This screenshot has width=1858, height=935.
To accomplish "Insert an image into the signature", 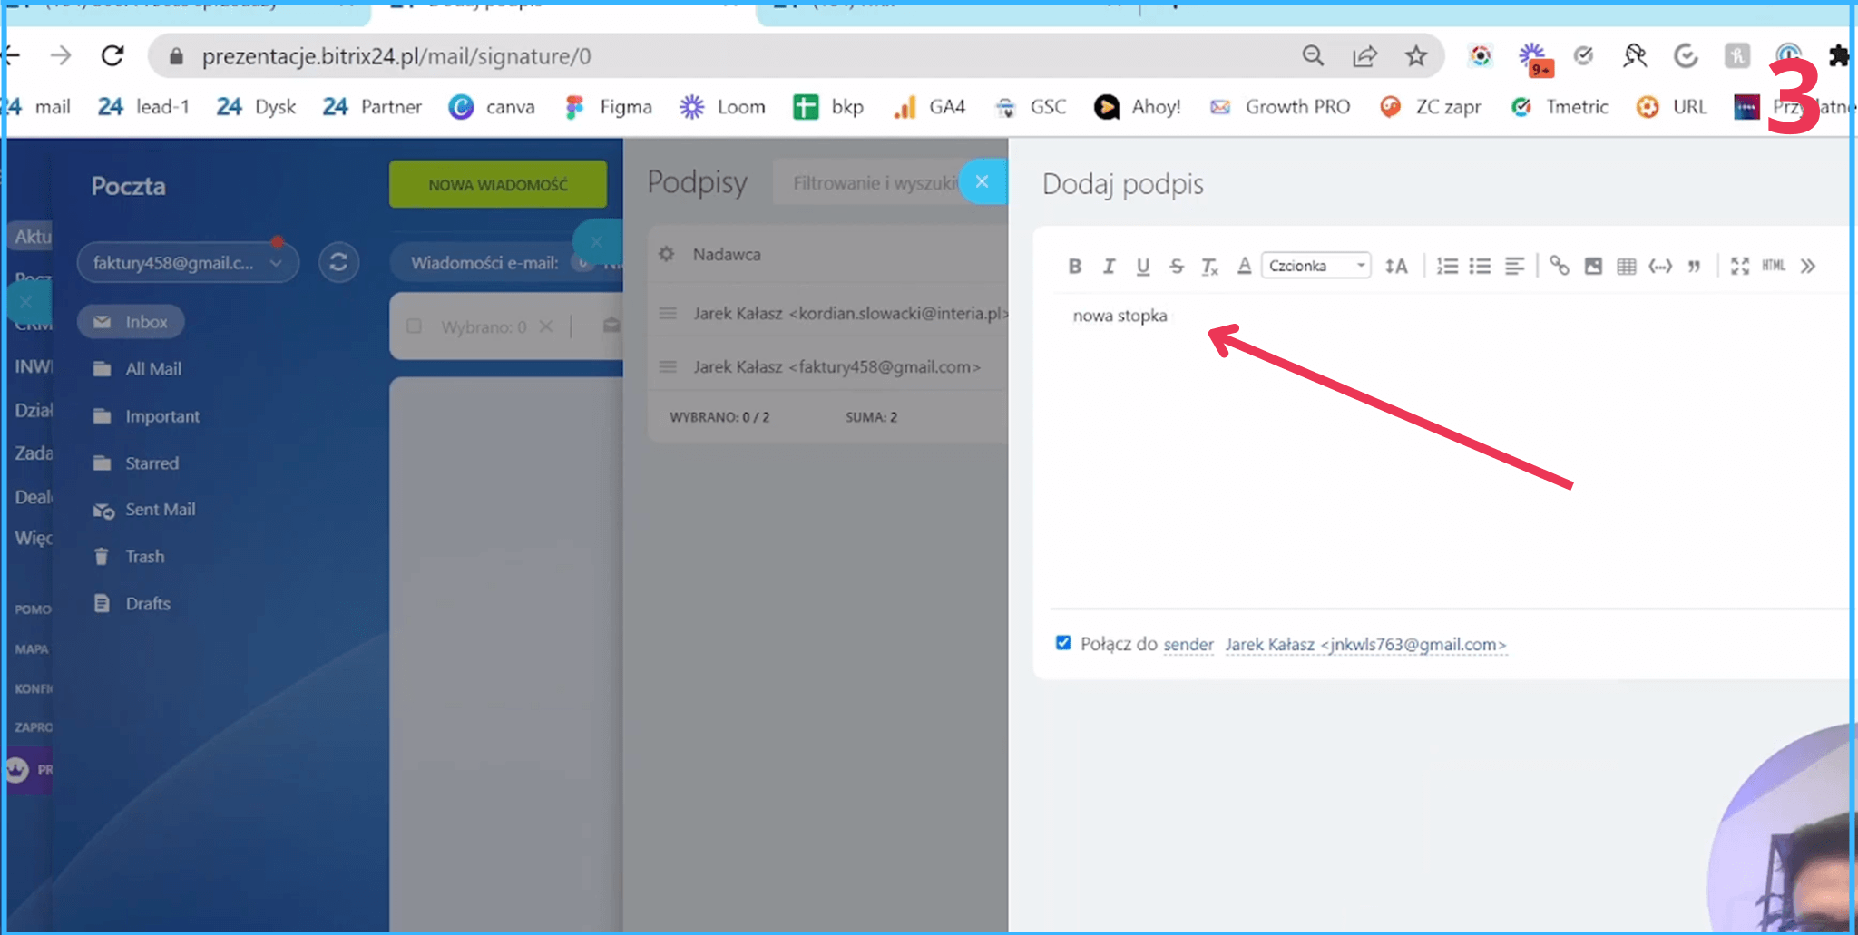I will (x=1593, y=266).
